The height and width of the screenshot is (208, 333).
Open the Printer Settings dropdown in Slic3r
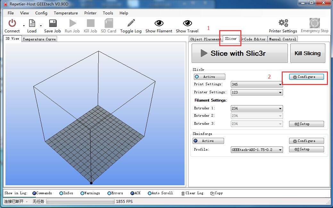[x=256, y=92]
